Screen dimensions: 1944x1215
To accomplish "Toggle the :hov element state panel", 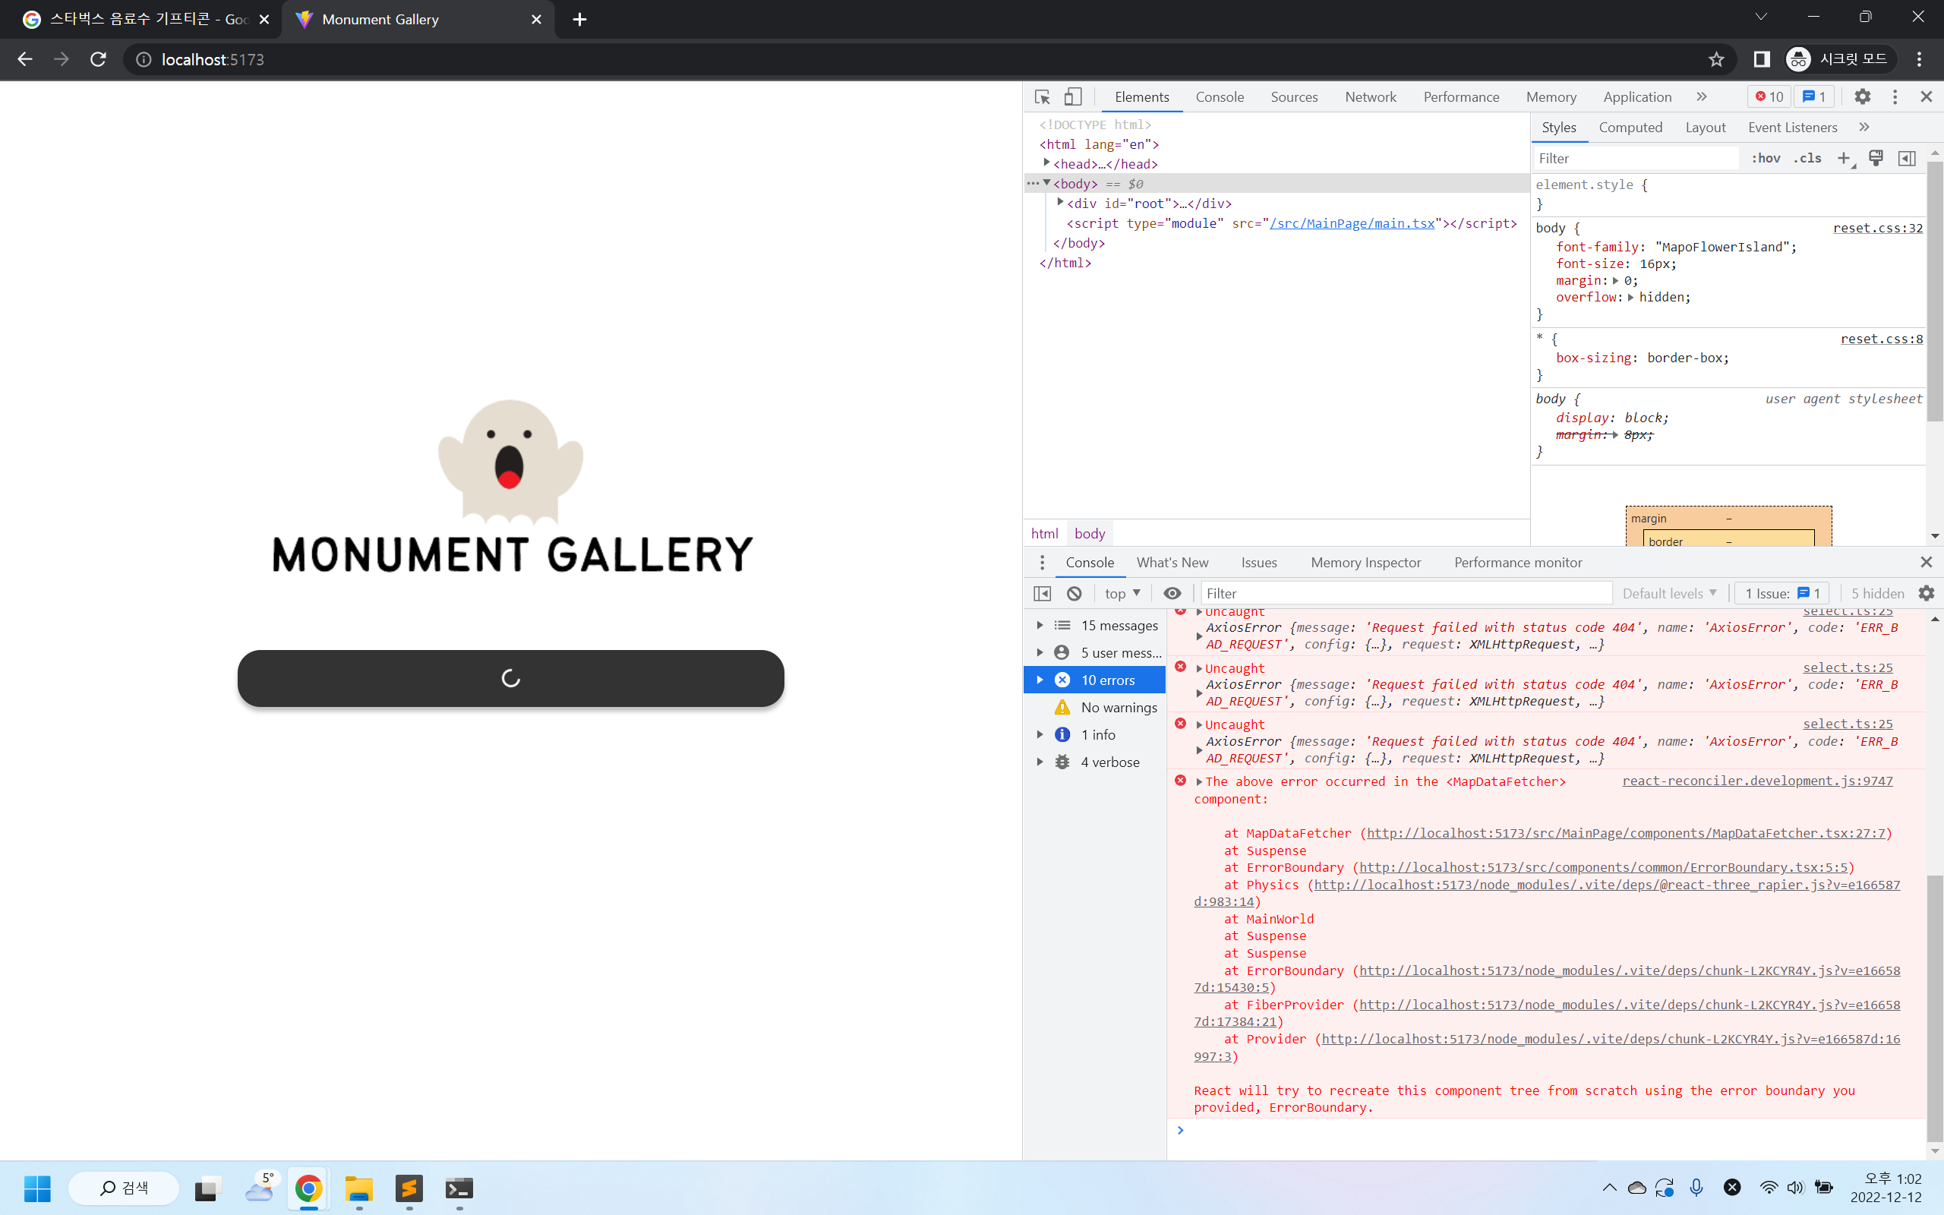I will point(1765,158).
